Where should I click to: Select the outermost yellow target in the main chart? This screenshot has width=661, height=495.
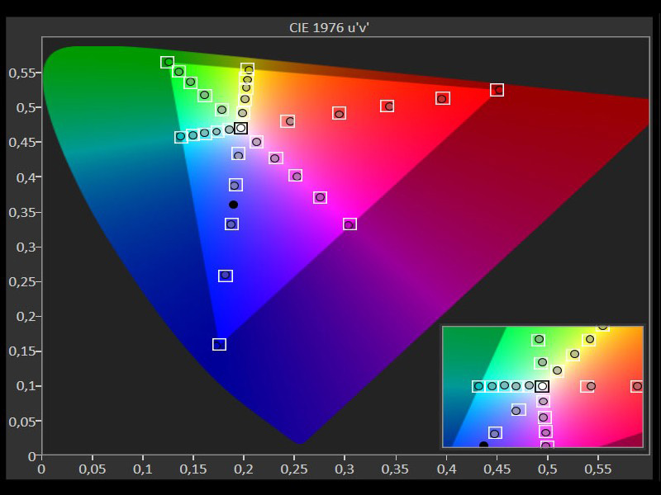[x=248, y=69]
